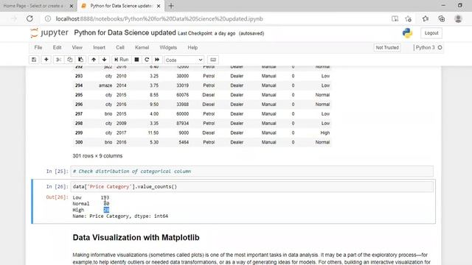Open the Kernel menu
This screenshot has width=472, height=265.
pos(142,47)
